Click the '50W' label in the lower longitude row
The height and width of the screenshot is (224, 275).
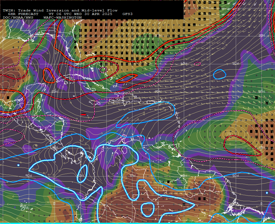click(236, 175)
